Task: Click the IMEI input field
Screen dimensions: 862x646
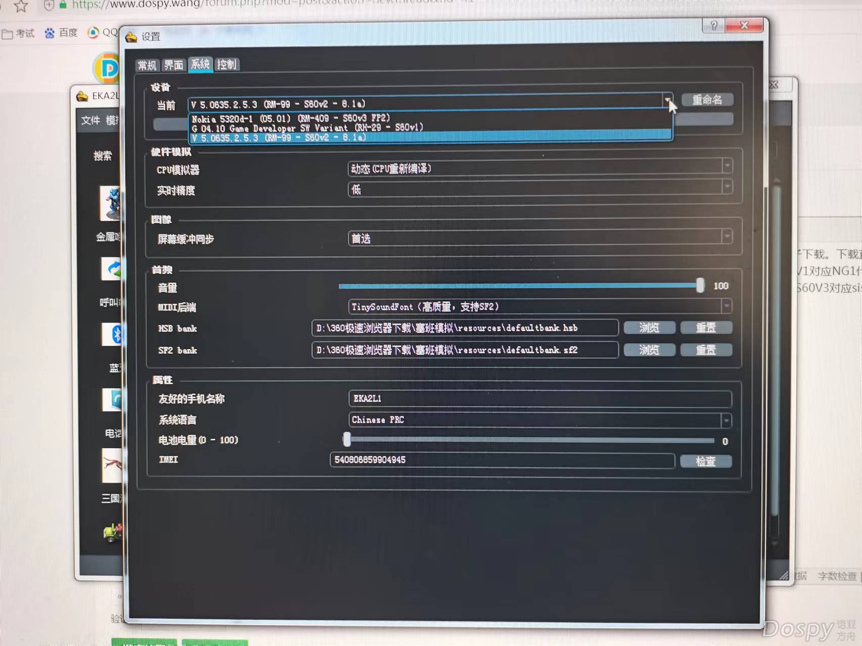Action: [502, 460]
